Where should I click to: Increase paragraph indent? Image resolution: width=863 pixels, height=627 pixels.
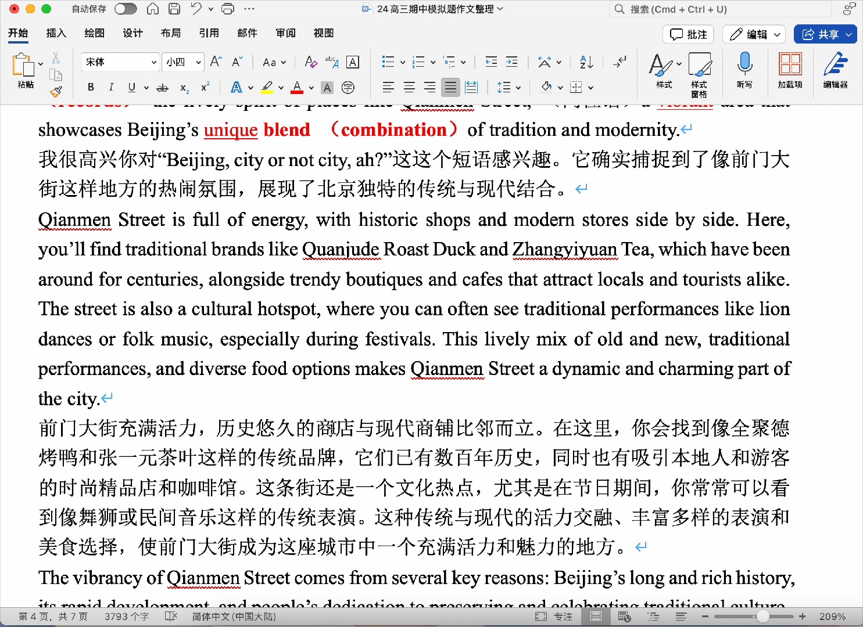point(512,62)
